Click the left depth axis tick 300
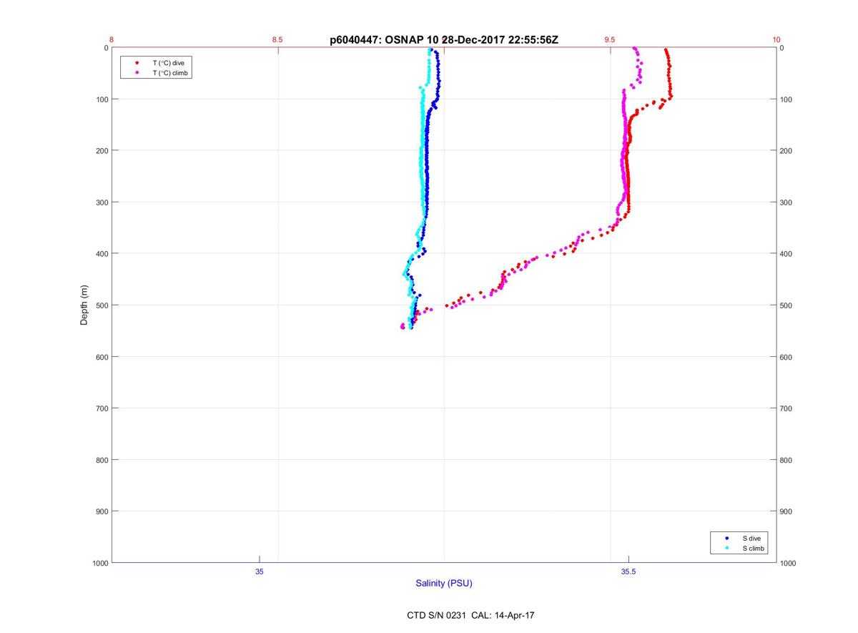 tap(102, 202)
